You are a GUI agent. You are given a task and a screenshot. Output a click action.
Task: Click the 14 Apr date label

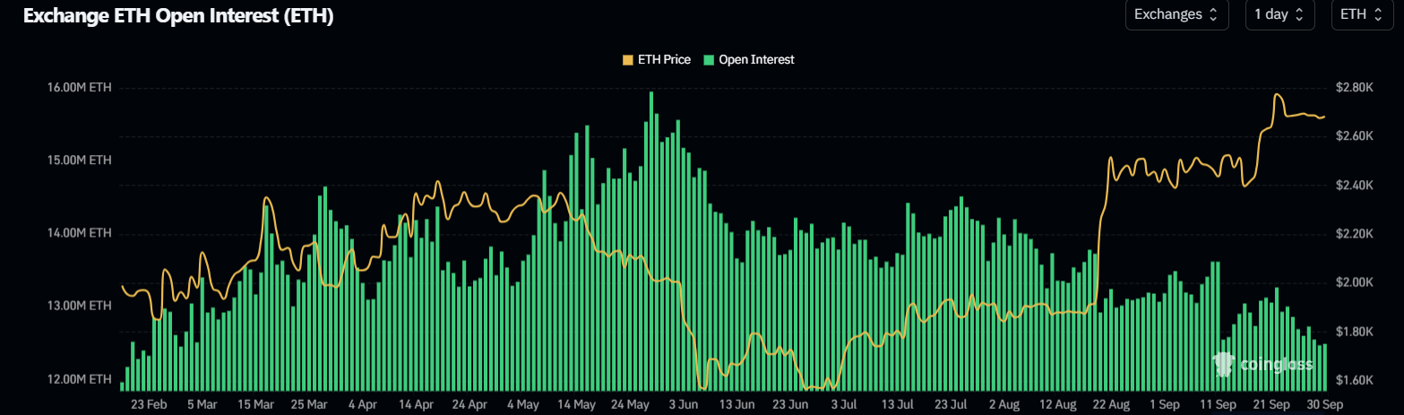tap(416, 404)
